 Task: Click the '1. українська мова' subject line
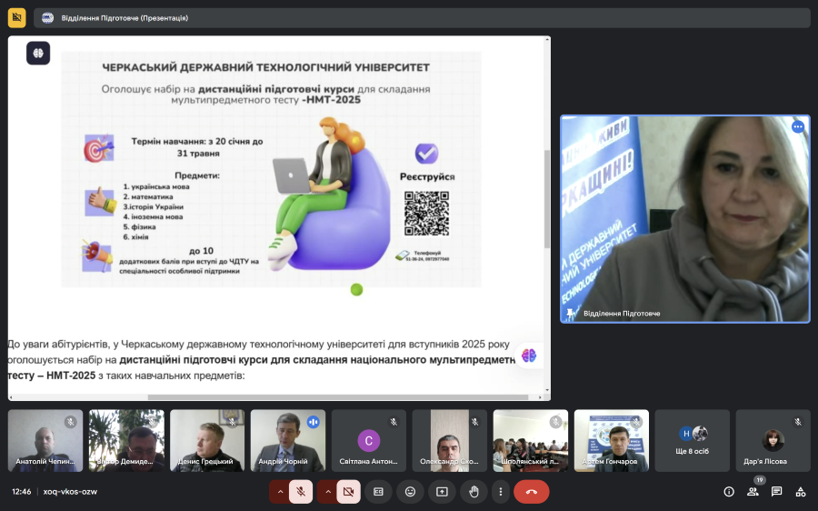click(156, 186)
